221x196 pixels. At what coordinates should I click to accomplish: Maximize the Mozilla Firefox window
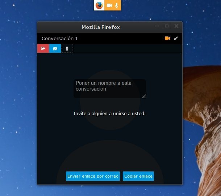tap(167, 26)
